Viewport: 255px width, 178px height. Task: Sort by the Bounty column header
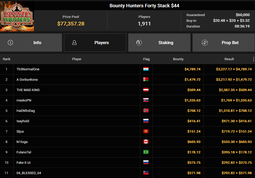point(178,59)
